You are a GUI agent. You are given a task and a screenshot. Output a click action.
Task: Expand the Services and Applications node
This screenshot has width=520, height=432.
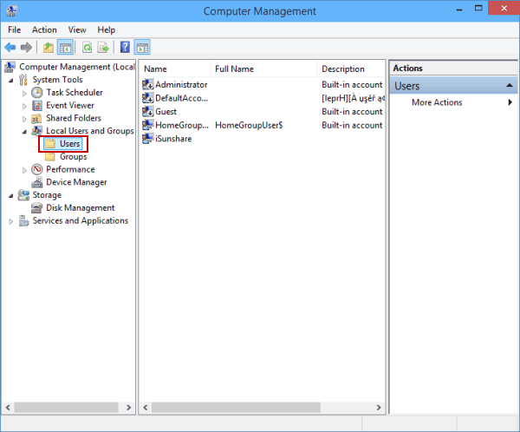coord(11,221)
